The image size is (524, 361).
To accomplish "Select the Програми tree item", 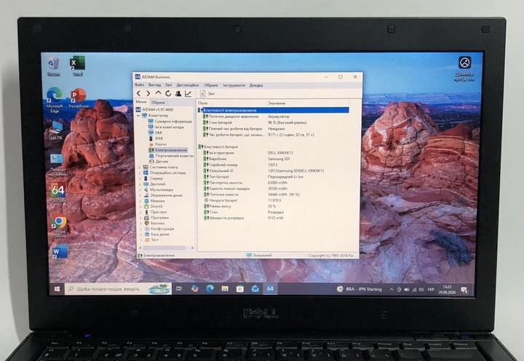I will (156, 218).
